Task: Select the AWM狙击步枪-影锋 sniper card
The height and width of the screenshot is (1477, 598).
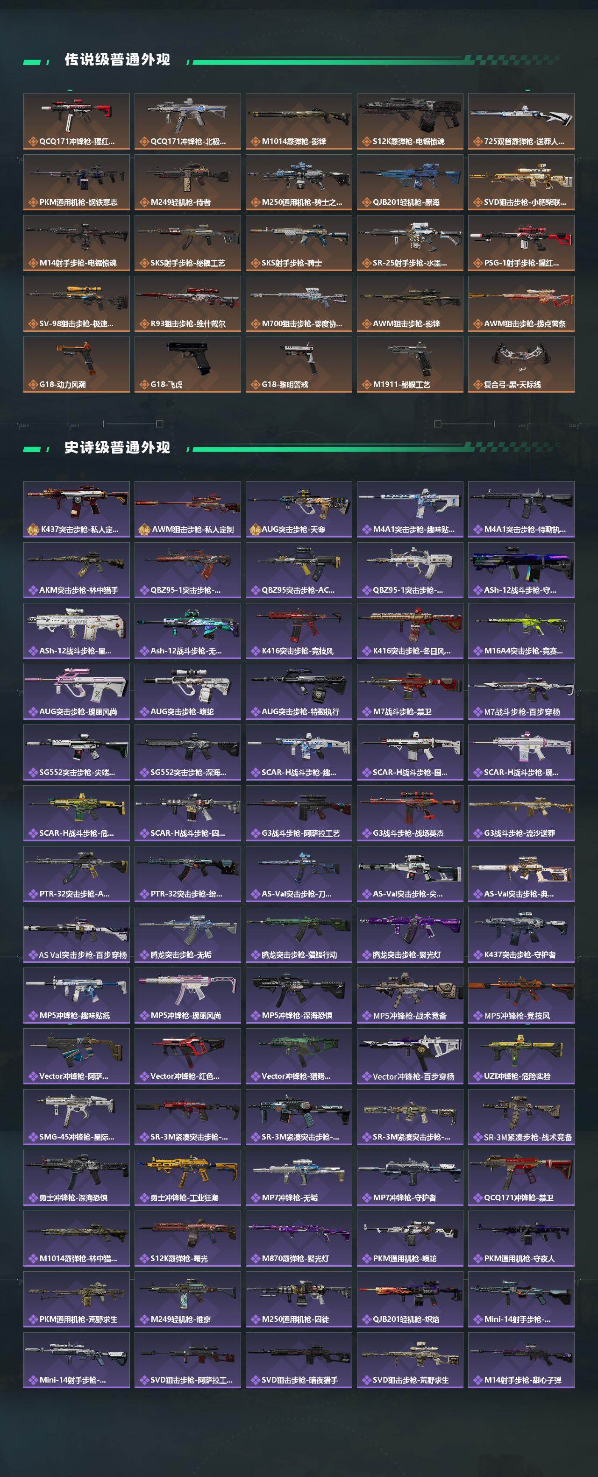Action: 410,303
